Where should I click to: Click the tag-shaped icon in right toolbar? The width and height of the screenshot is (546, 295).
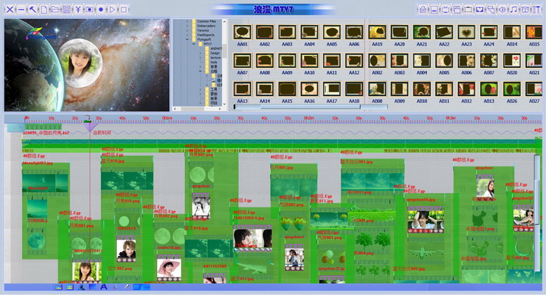(491, 9)
